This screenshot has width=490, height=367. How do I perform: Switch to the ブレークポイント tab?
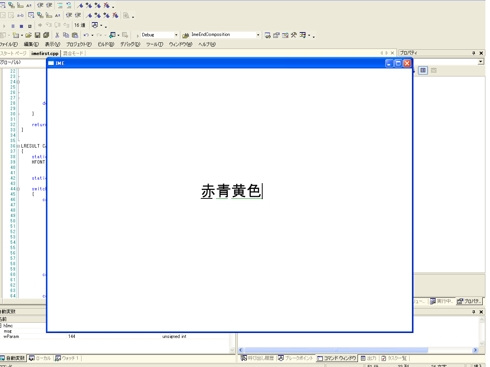(x=296, y=358)
